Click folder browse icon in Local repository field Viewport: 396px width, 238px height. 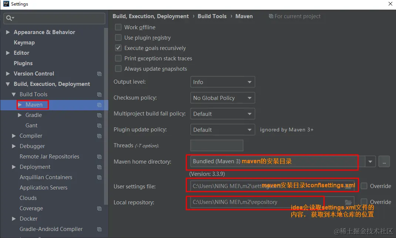tap(348, 202)
